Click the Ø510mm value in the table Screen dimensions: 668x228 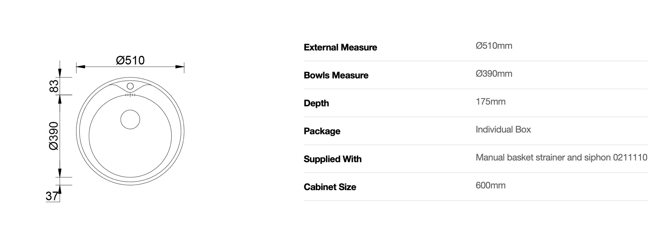(494, 46)
